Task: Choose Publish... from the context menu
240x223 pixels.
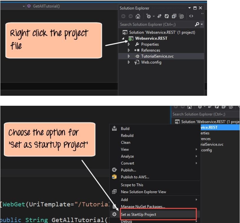Action: [129, 170]
